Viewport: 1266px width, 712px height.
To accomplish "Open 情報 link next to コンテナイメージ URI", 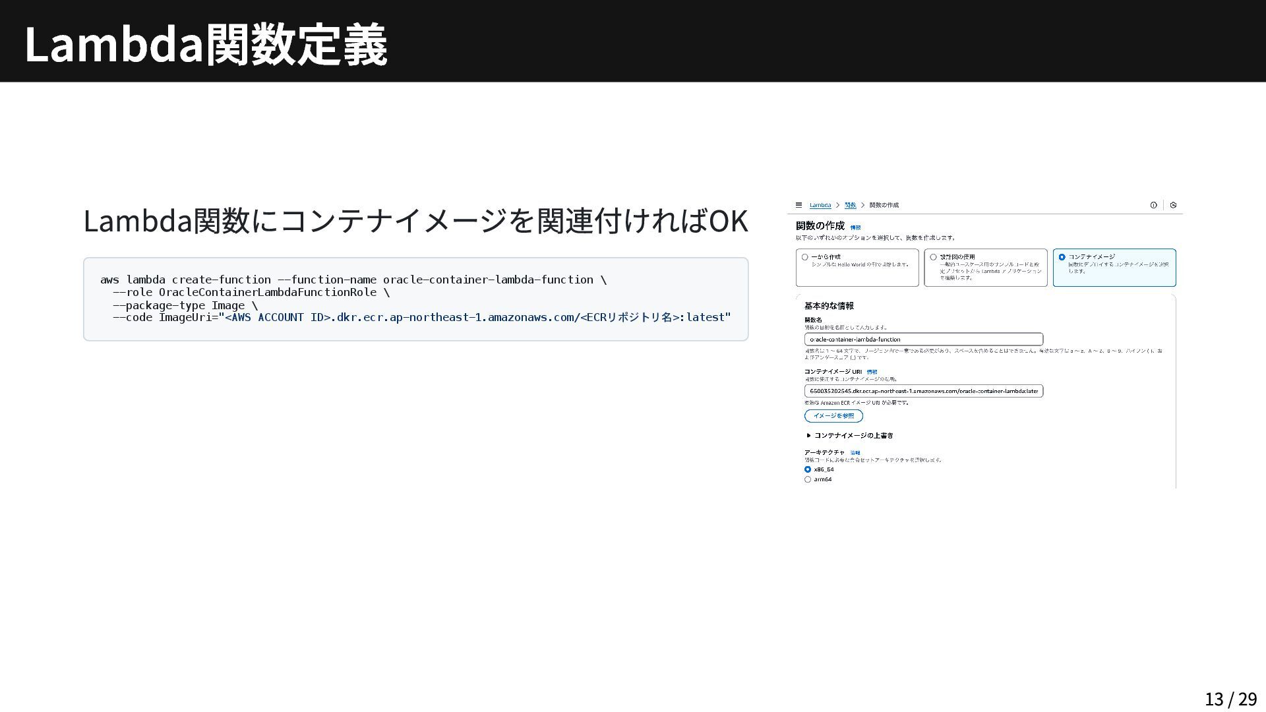I will click(x=872, y=372).
